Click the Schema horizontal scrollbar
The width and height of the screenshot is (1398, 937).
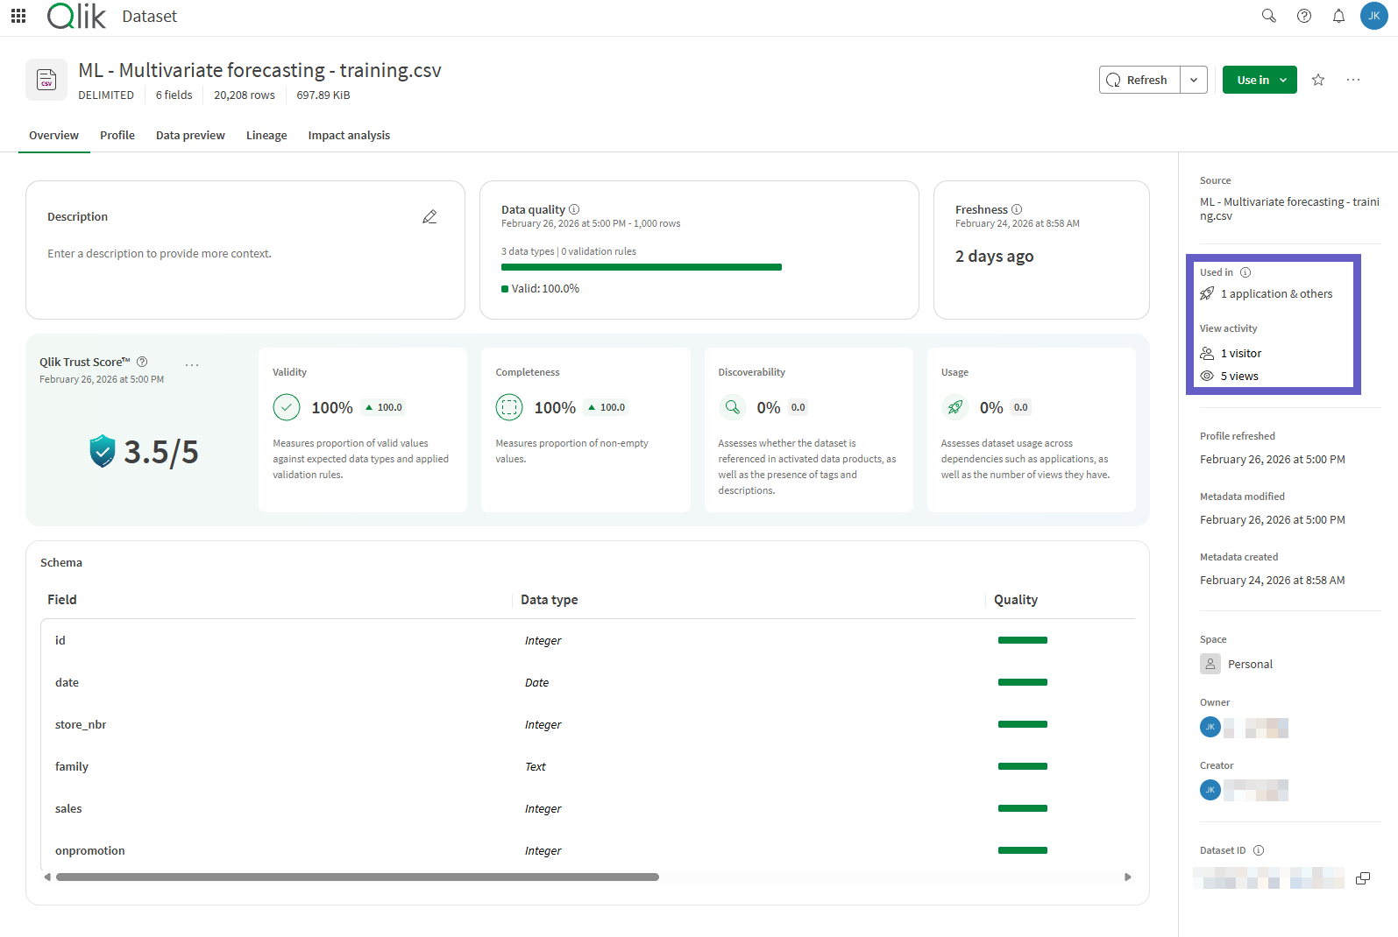358,877
